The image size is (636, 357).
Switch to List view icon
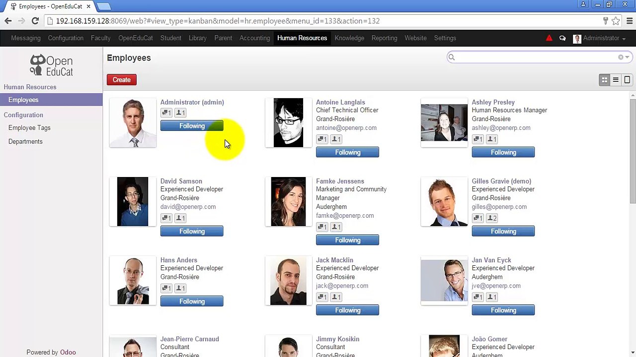coord(616,80)
